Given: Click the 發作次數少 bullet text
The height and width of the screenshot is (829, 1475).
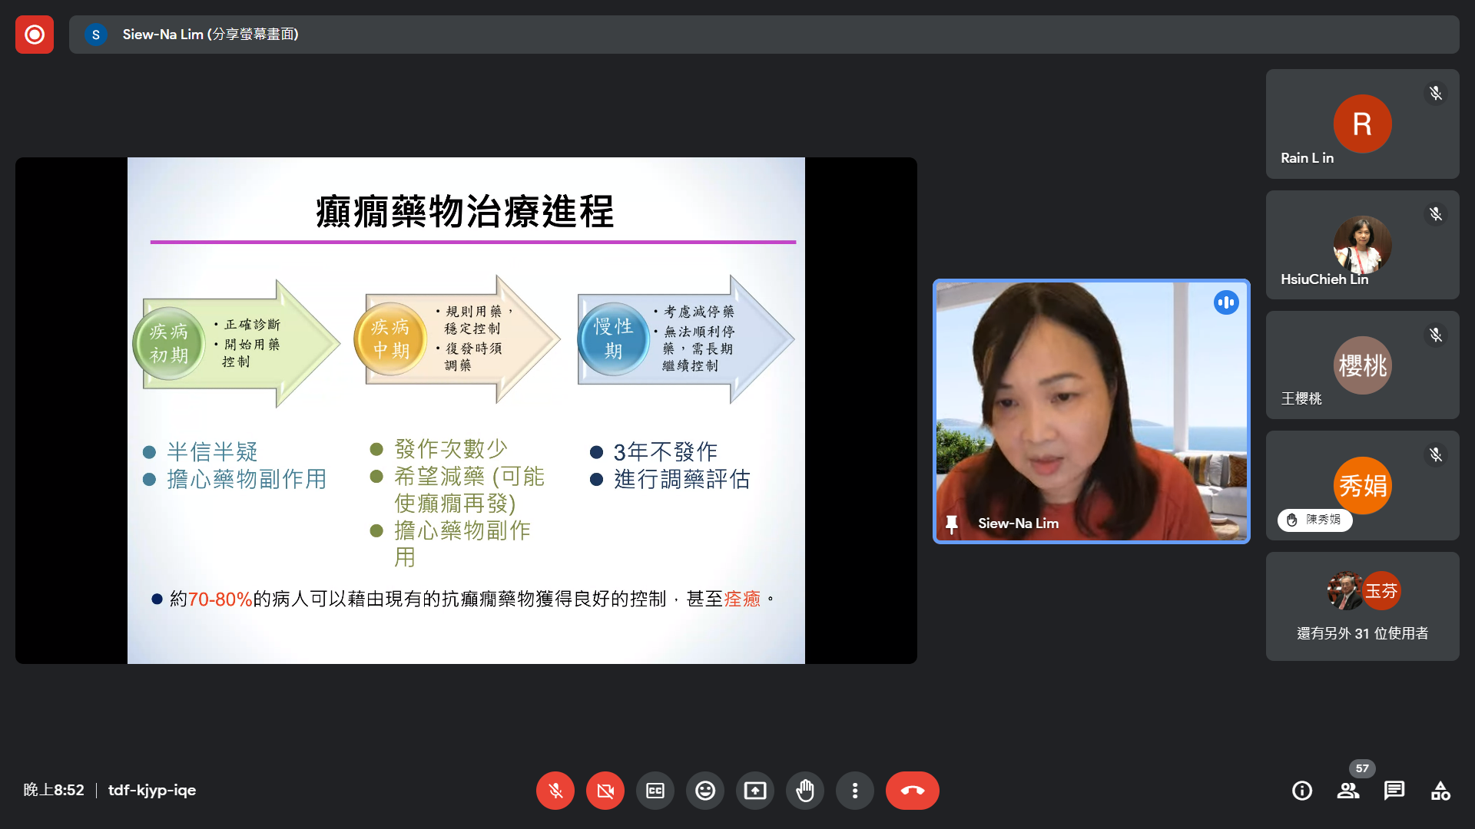Looking at the screenshot, I should point(451,448).
